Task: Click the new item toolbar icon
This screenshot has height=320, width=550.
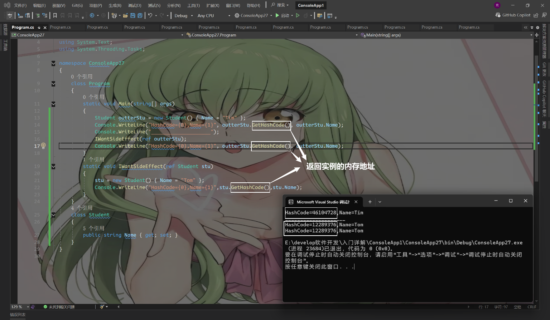Action: [114, 15]
